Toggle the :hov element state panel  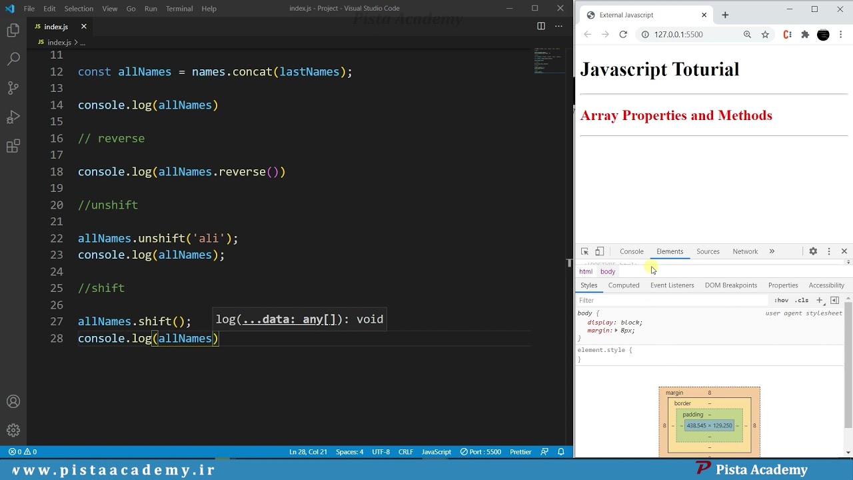pos(782,301)
